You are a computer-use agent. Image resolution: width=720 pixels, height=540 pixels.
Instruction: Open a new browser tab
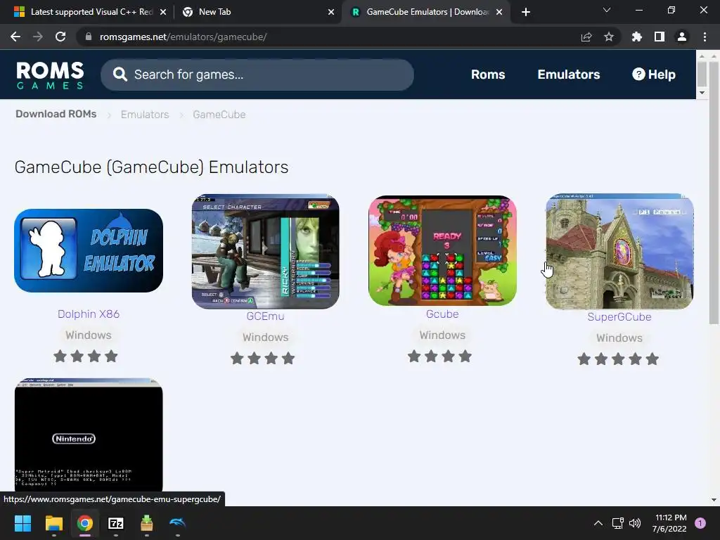coord(526,12)
